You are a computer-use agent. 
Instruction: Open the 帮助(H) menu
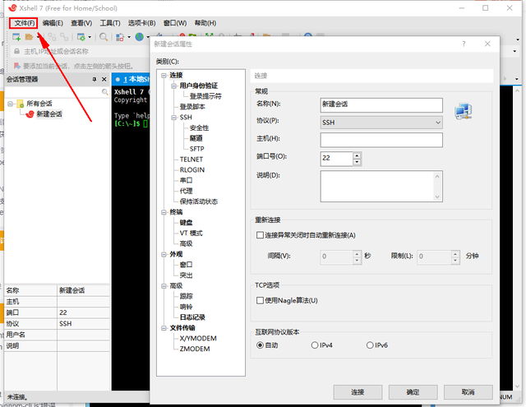coord(205,23)
